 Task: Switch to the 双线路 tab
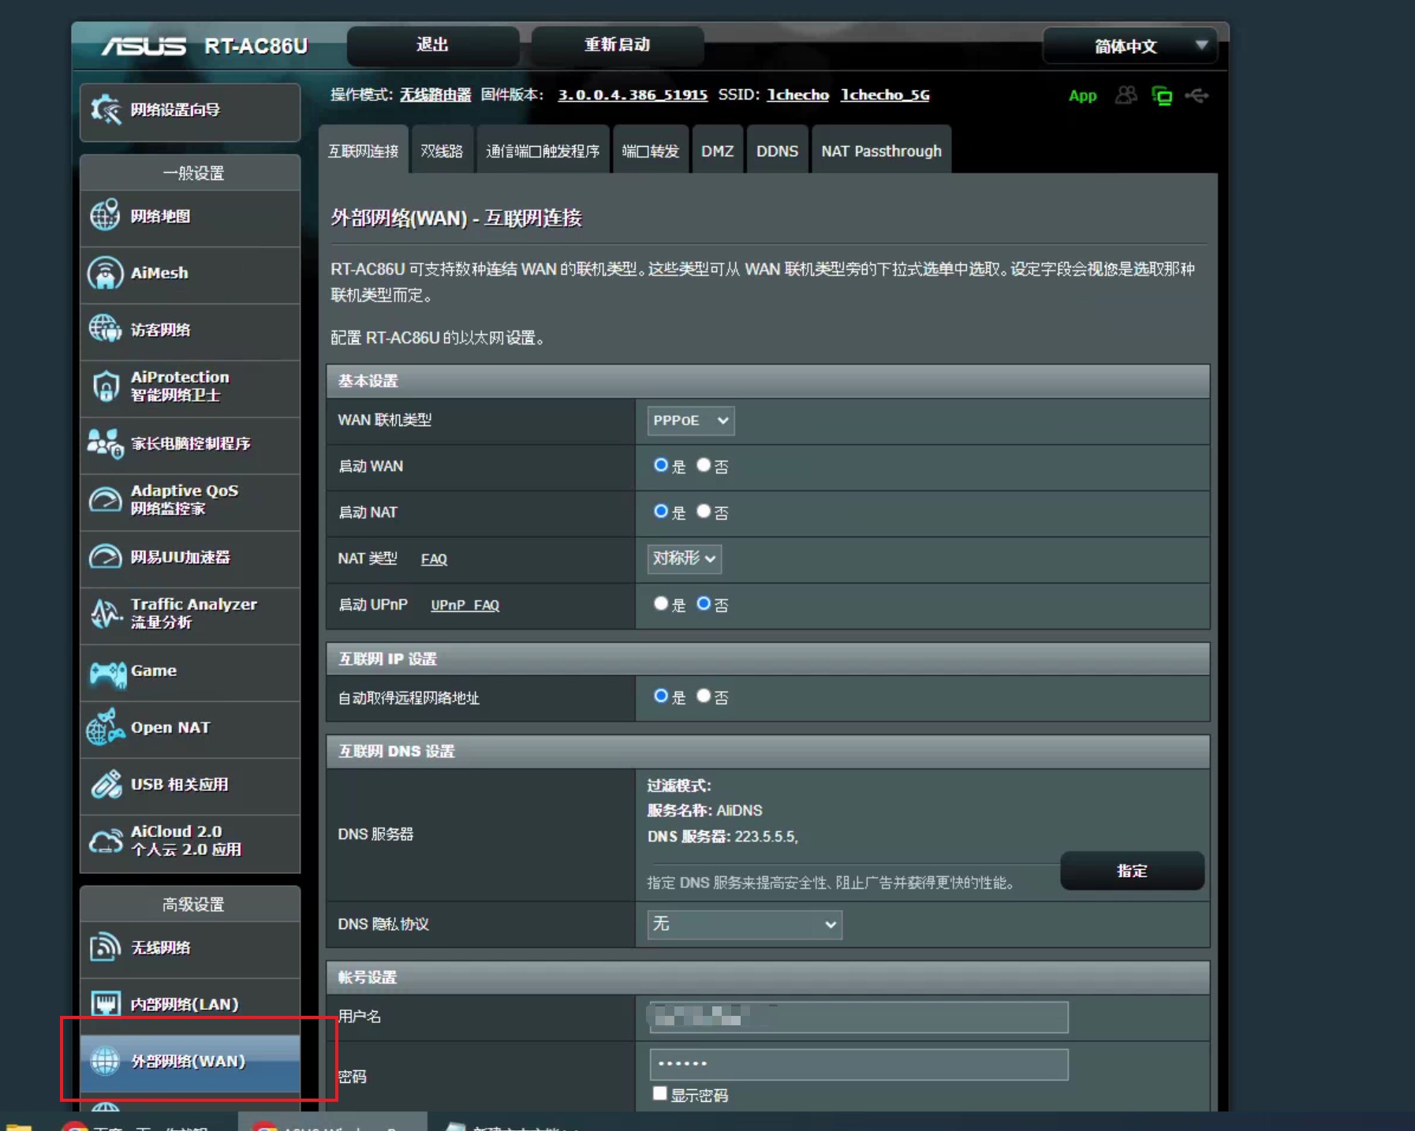click(x=442, y=150)
